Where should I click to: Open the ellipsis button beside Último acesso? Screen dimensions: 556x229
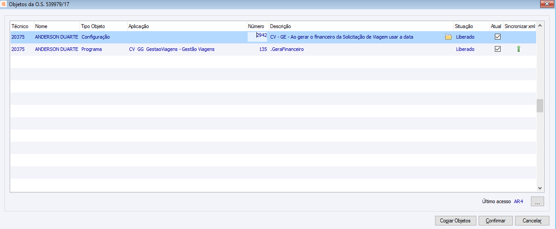(538, 201)
